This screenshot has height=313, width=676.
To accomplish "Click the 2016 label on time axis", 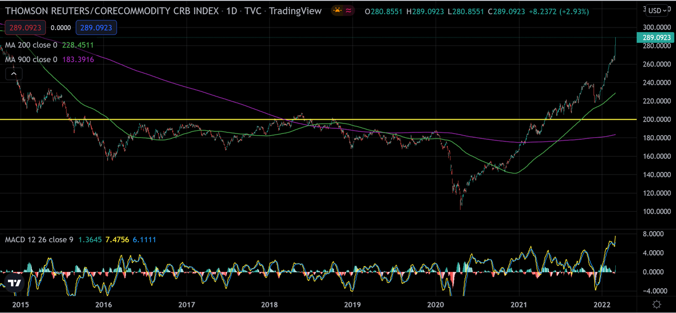I will pos(103,305).
